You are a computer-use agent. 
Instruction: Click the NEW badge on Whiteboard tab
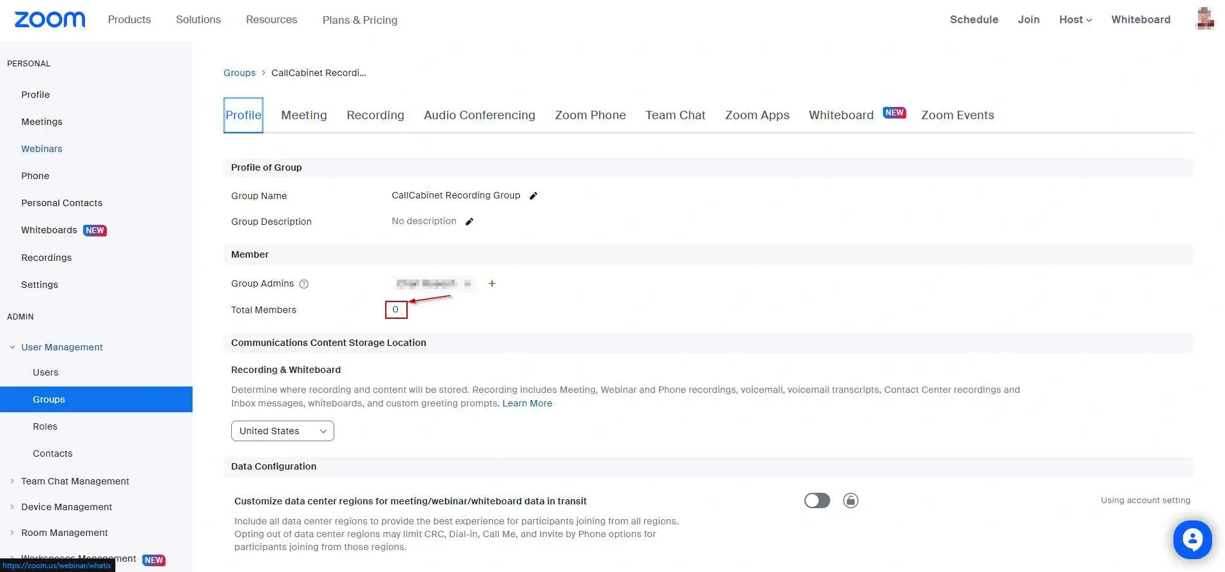pyautogui.click(x=895, y=113)
